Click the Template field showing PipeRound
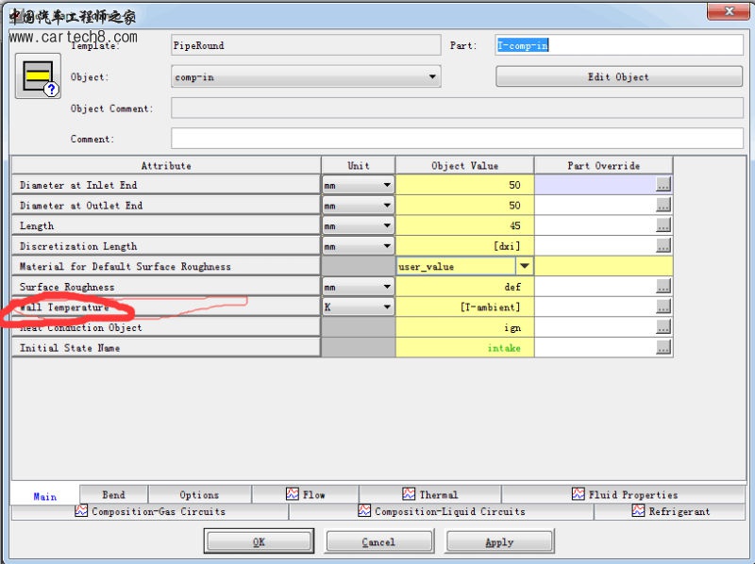 tap(306, 45)
